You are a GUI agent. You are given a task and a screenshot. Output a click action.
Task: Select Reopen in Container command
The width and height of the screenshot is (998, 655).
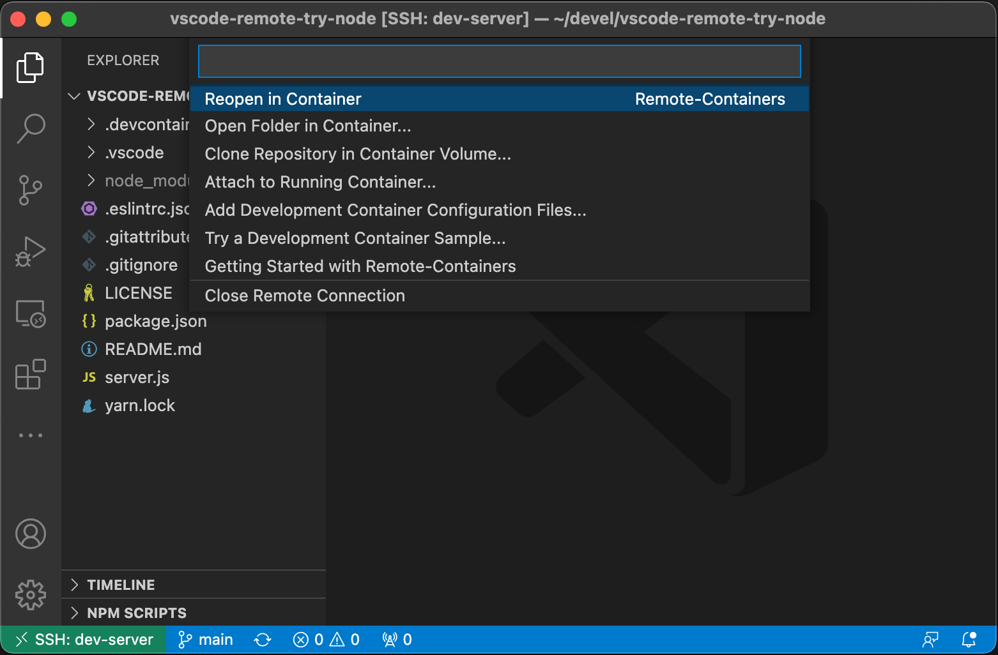coord(283,99)
